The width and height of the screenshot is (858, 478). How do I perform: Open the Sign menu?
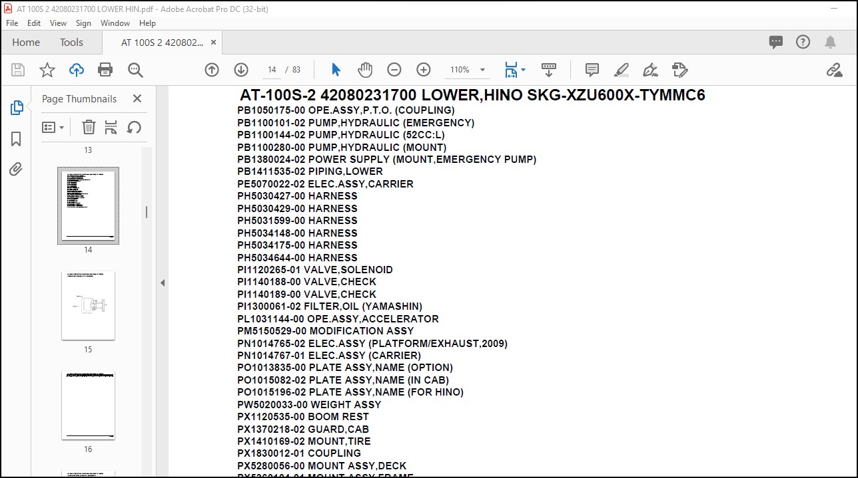(x=83, y=23)
